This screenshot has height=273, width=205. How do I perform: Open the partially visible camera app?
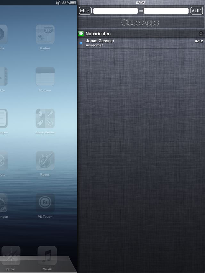point(3,34)
